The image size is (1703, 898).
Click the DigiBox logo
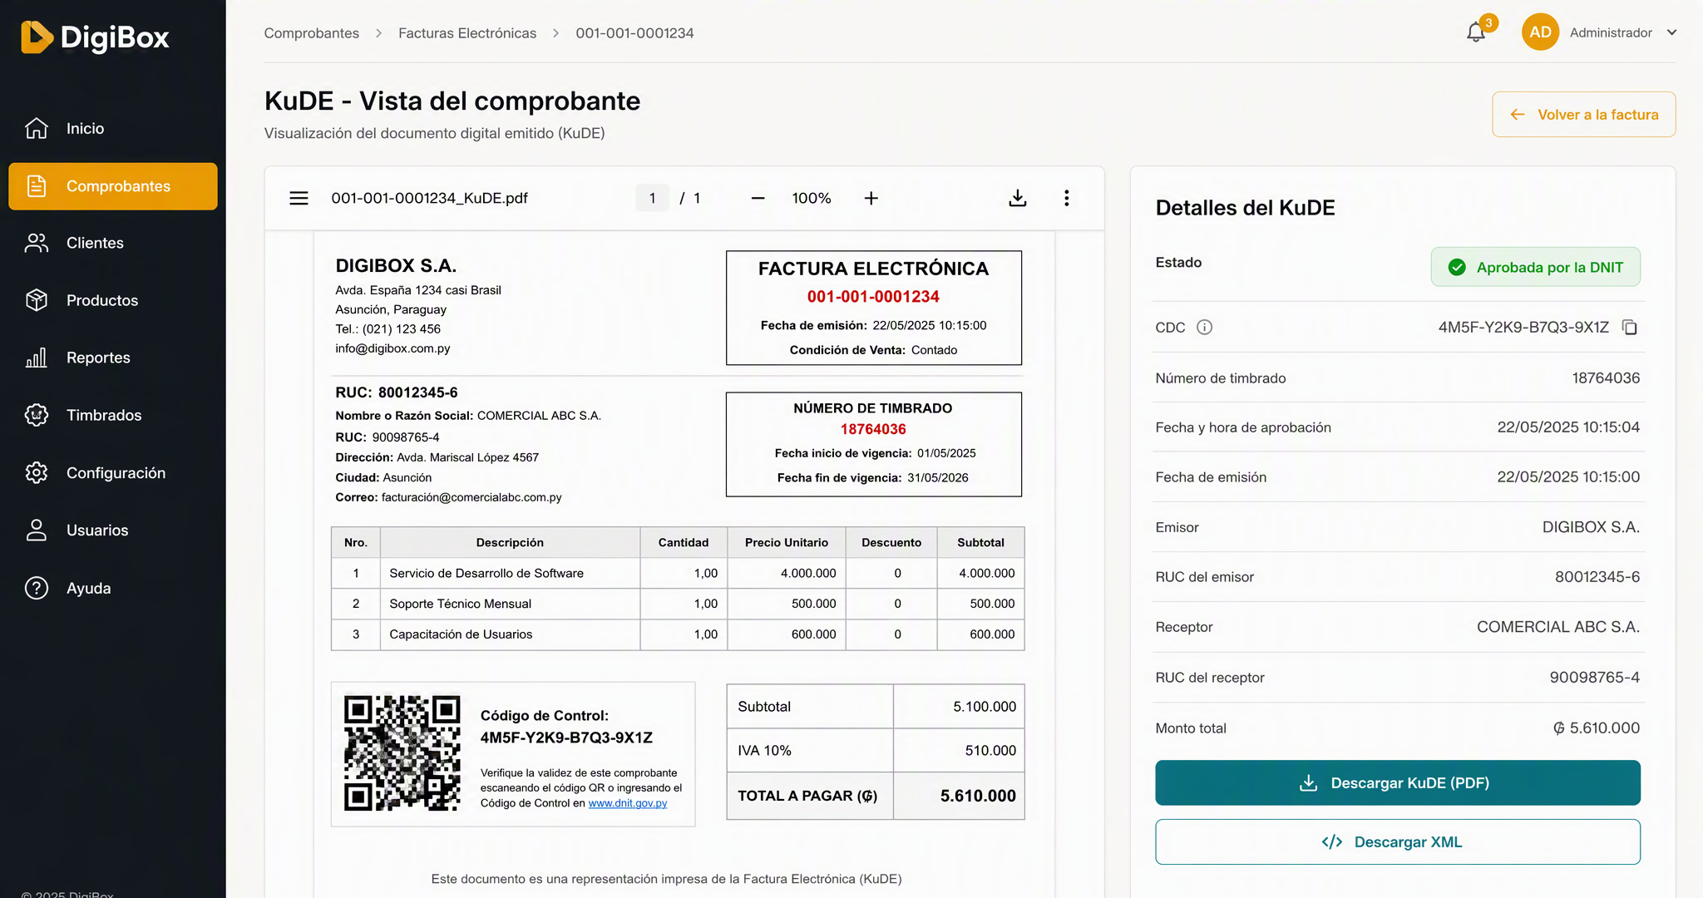point(95,37)
